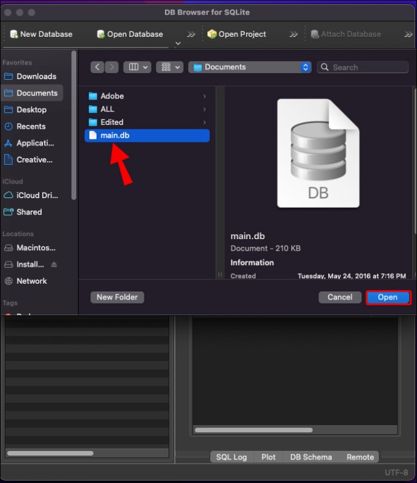Expand the Edited folder chevron
This screenshot has width=417, height=483.
[204, 123]
